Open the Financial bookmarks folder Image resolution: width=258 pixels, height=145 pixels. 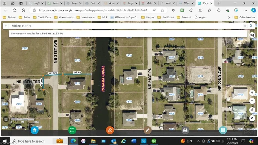[x=184, y=17]
